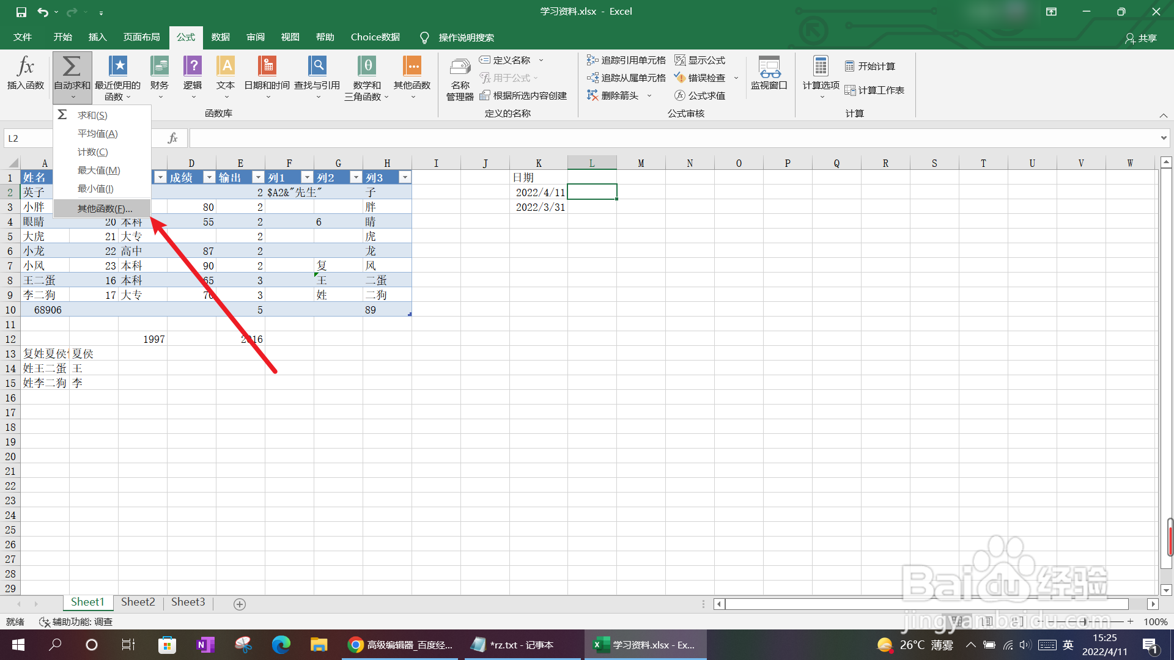Open the Name Manager (名称管理器)
Screen dimensions: 1174x660
[x=460, y=78]
